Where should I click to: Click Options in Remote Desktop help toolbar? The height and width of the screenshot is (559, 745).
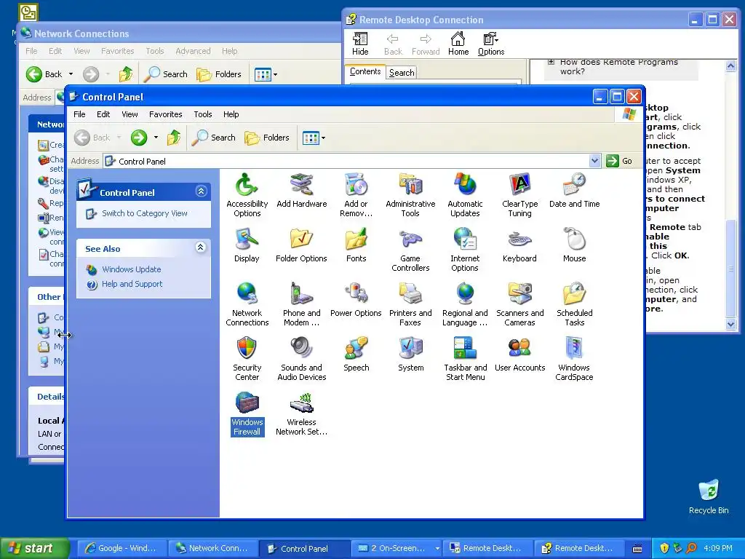(491, 44)
